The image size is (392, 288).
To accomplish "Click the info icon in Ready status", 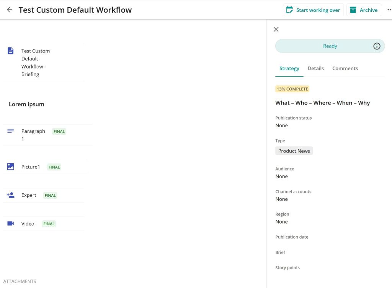I will (x=377, y=46).
